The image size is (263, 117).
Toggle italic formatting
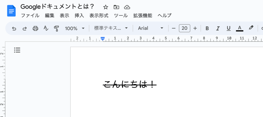[x=218, y=28]
